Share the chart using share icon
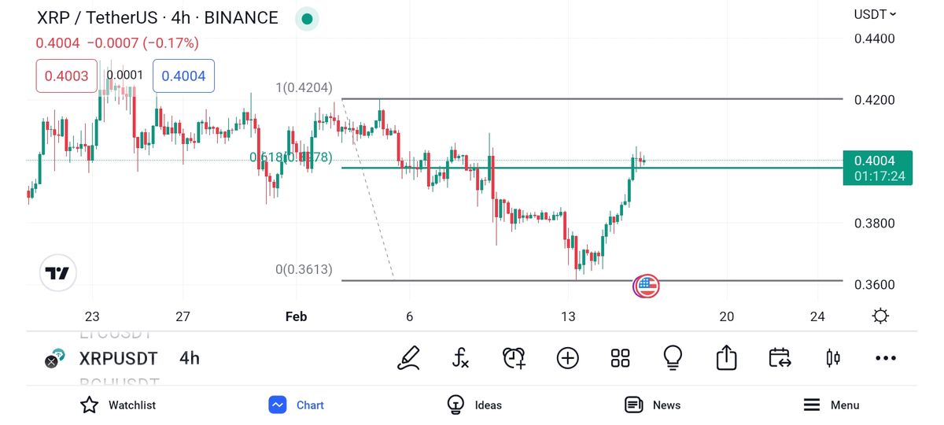 coord(726,358)
